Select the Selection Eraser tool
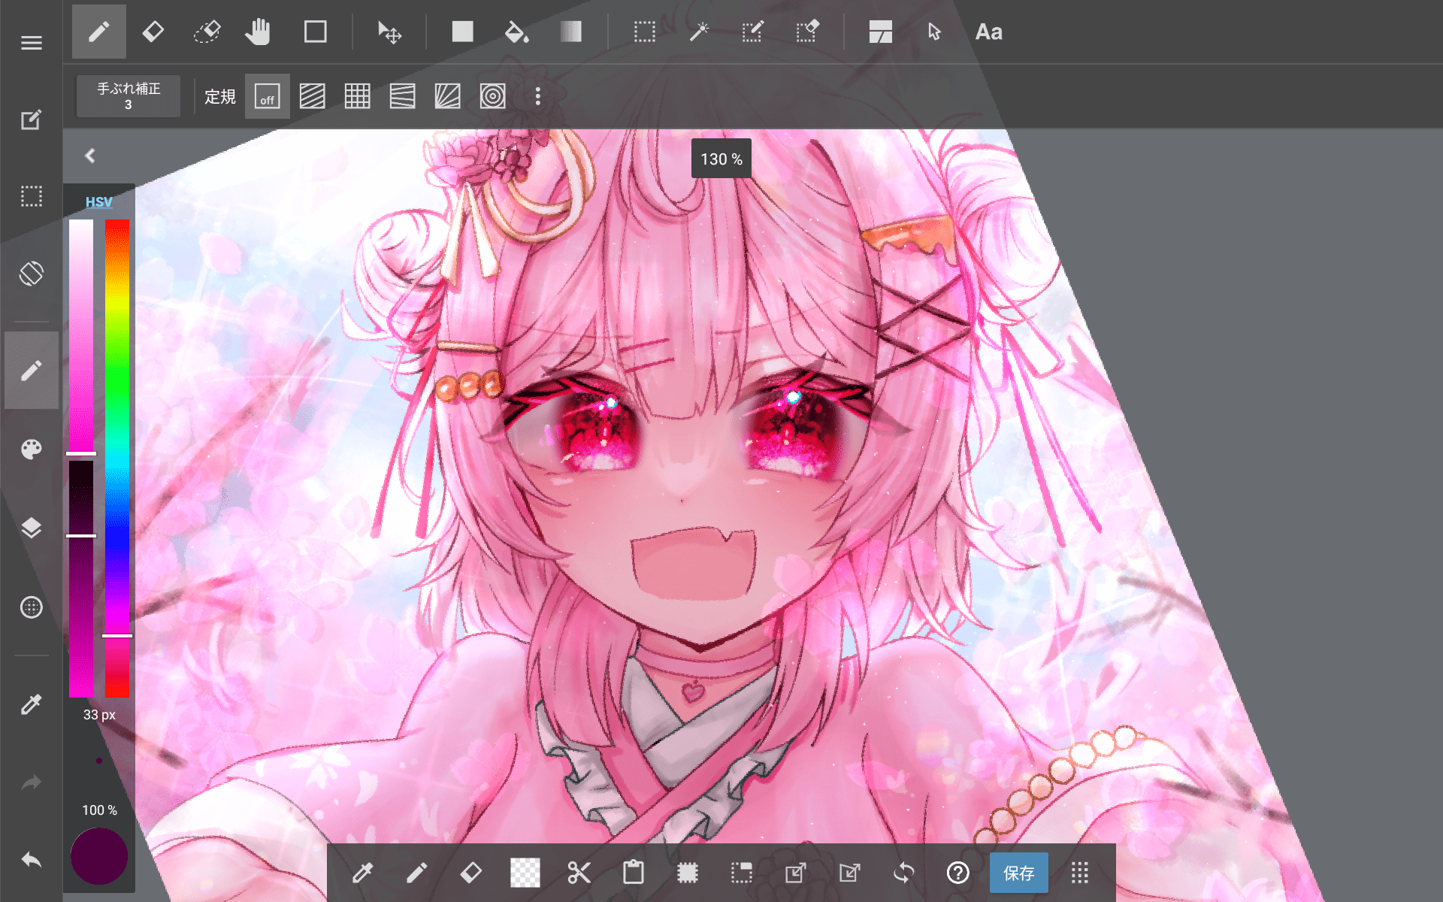 tap(807, 32)
